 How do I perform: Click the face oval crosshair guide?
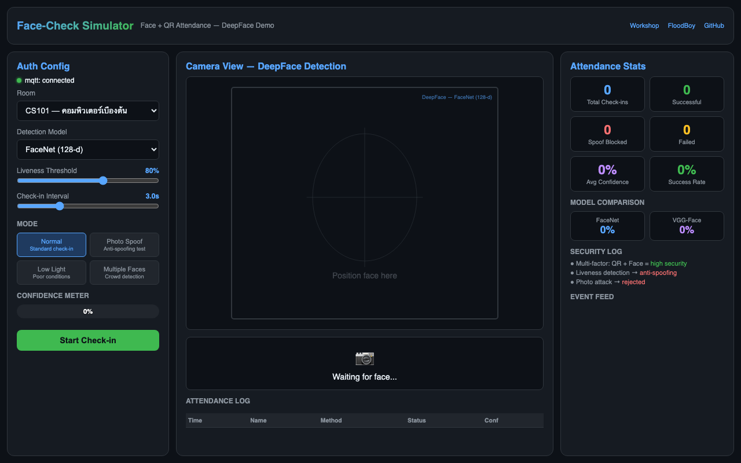coord(365,197)
